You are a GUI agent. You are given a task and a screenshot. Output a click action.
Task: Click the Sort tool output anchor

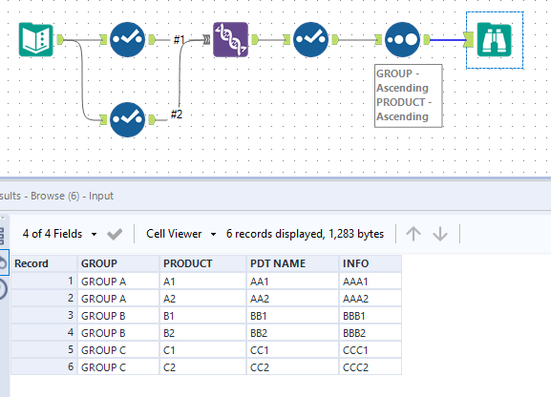pos(427,40)
